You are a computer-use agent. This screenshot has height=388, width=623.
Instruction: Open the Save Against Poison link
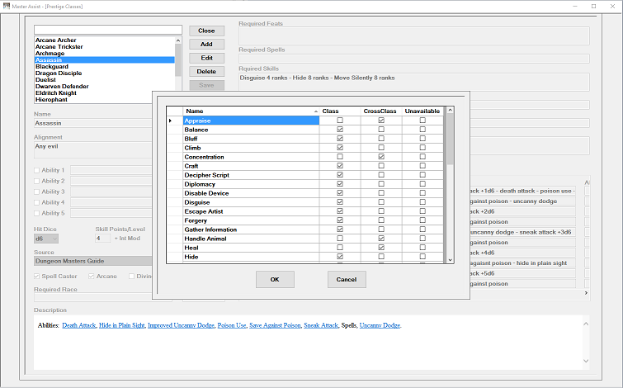[275, 325]
